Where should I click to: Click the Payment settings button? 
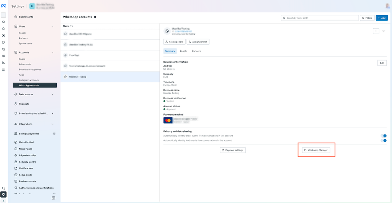pos(233,150)
